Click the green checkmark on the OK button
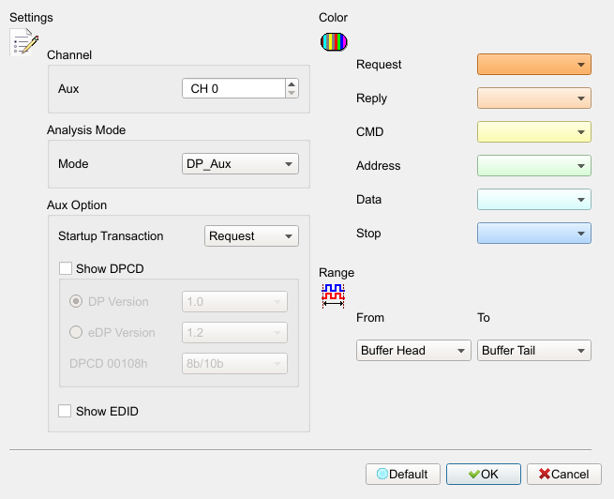 [473, 475]
